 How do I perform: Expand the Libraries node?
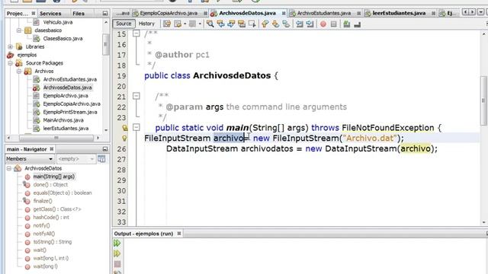click(10, 47)
